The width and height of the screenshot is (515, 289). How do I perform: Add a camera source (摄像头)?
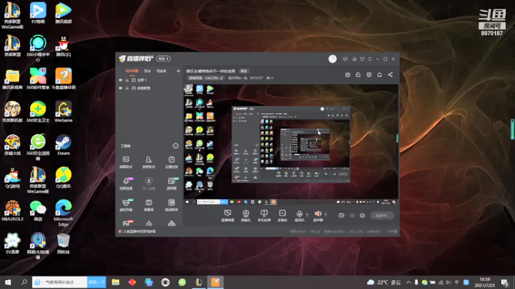click(x=246, y=216)
